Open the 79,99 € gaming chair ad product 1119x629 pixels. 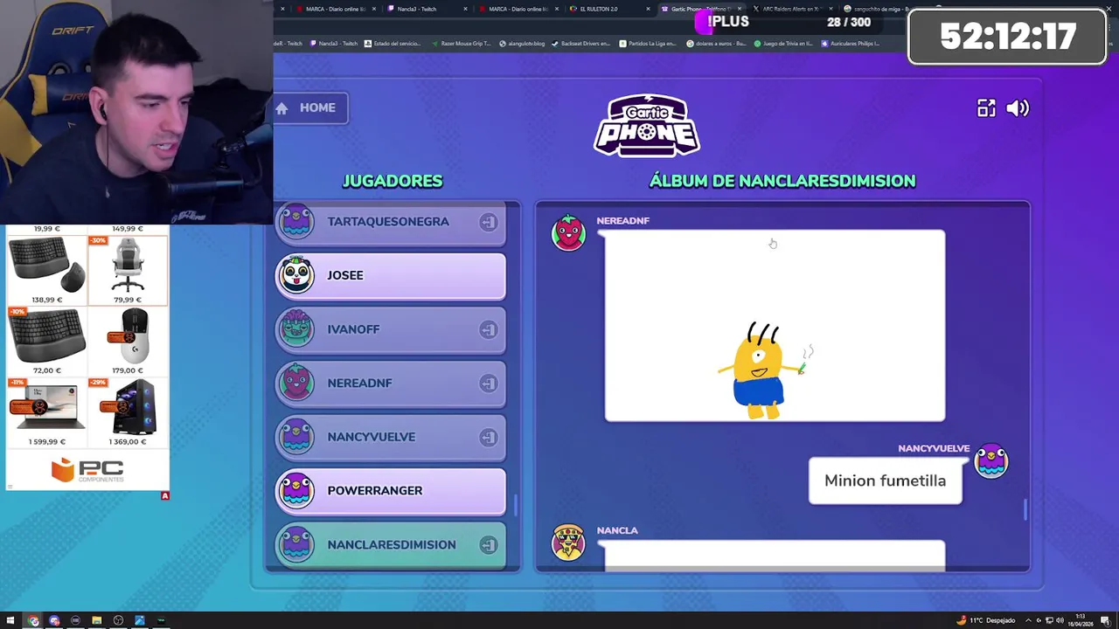(128, 270)
